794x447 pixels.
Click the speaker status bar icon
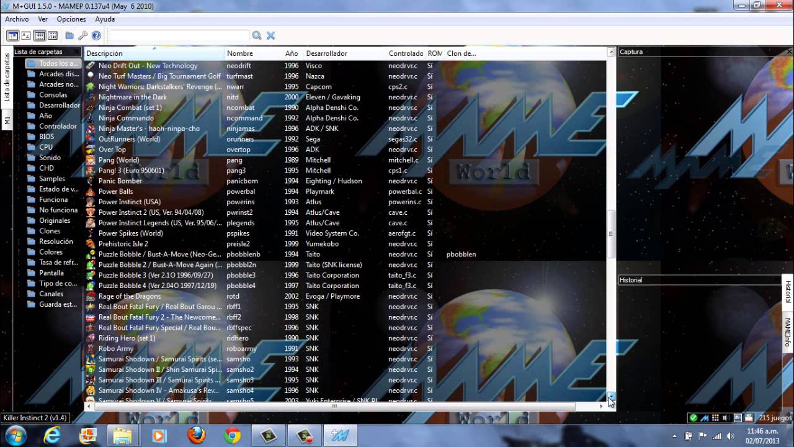726,418
